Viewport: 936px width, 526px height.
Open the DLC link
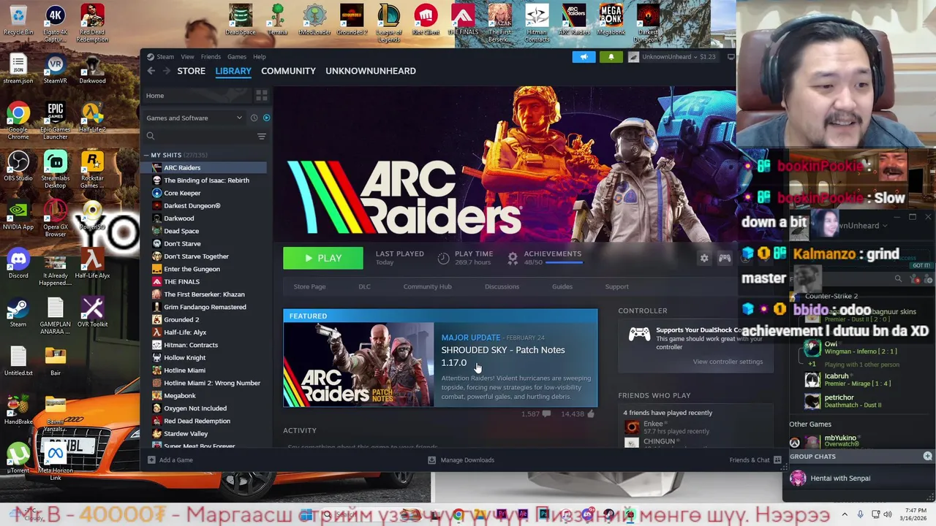coord(364,286)
